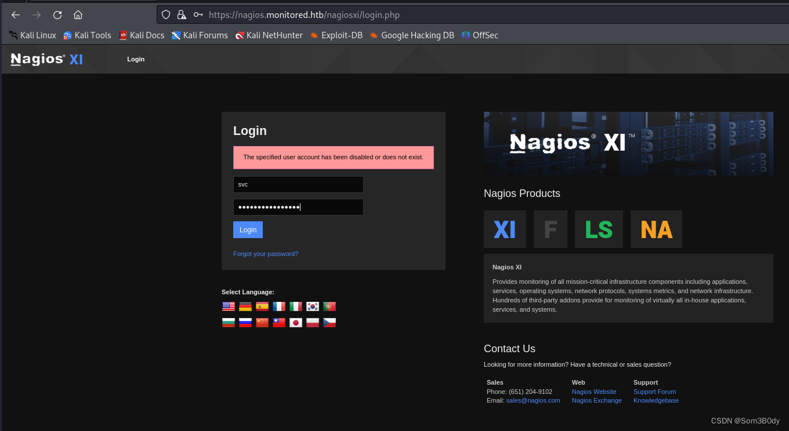789x431 pixels.
Task: Select Chinese via the China flag
Action: pyautogui.click(x=262, y=323)
